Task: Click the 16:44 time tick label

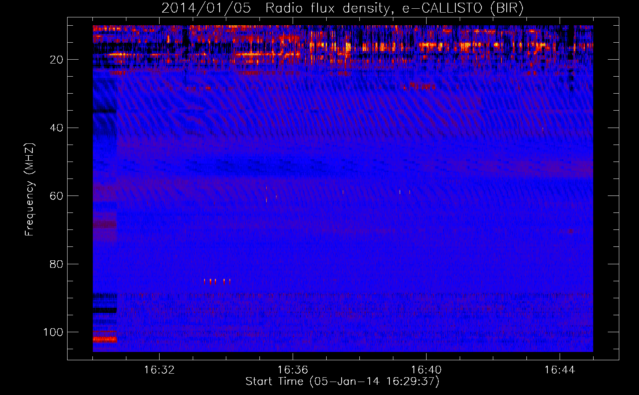Action: coord(560,370)
